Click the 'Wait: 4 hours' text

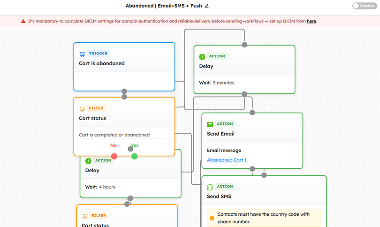tap(100, 187)
